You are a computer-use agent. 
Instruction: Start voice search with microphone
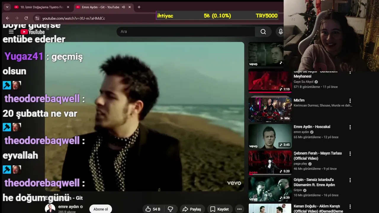280,32
